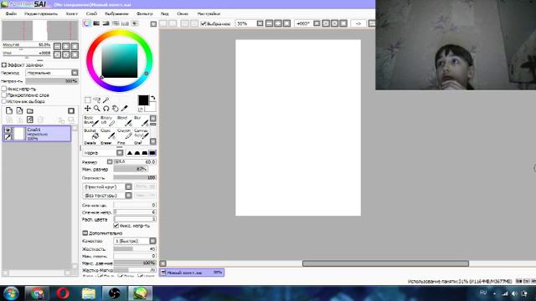
Task: Open the Выбранное menu
Action: click(x=116, y=14)
